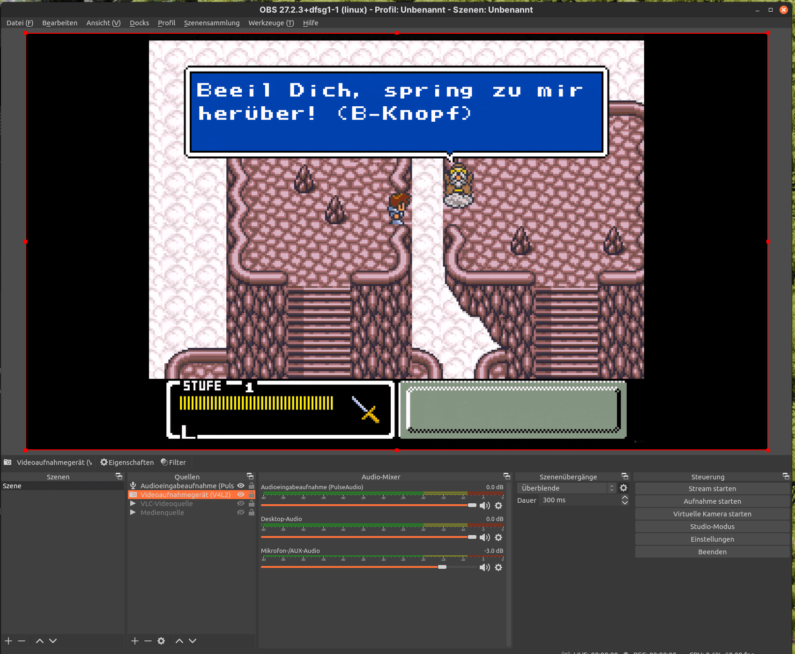Image resolution: width=795 pixels, height=654 pixels.
Task: Undock the Steuerung panel
Action: click(x=786, y=476)
